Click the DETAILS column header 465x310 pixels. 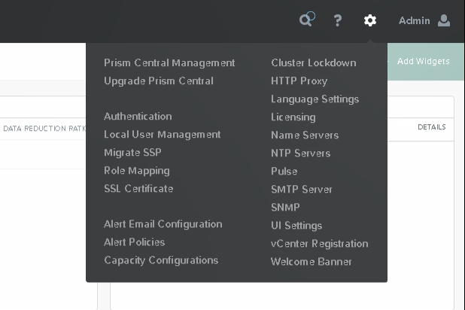(432, 127)
